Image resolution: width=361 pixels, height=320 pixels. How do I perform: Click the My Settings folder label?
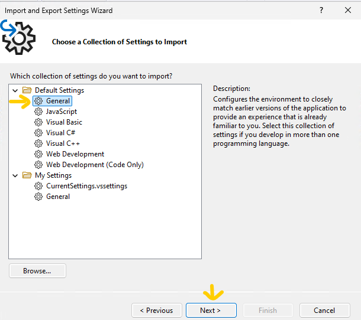click(53, 175)
